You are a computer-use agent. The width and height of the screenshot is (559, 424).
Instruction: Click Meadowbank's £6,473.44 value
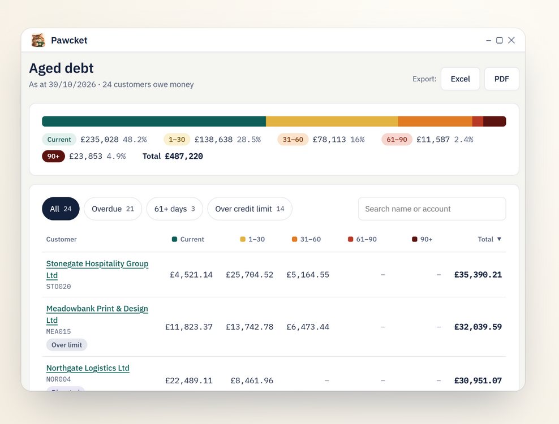point(308,327)
